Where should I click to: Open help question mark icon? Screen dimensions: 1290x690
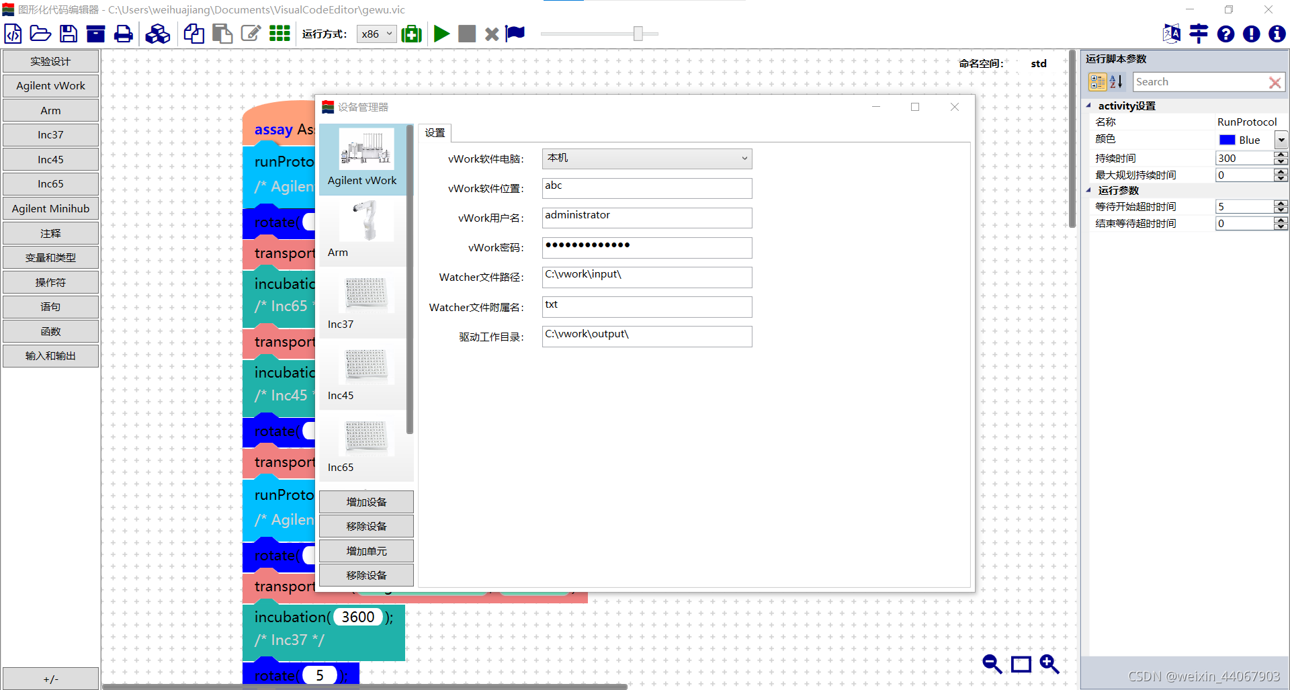[x=1225, y=34]
